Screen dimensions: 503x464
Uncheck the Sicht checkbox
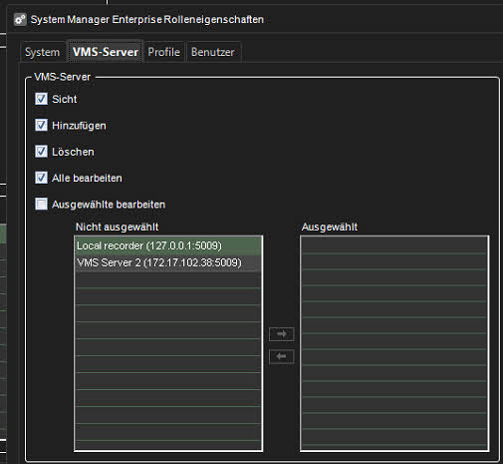pos(42,99)
